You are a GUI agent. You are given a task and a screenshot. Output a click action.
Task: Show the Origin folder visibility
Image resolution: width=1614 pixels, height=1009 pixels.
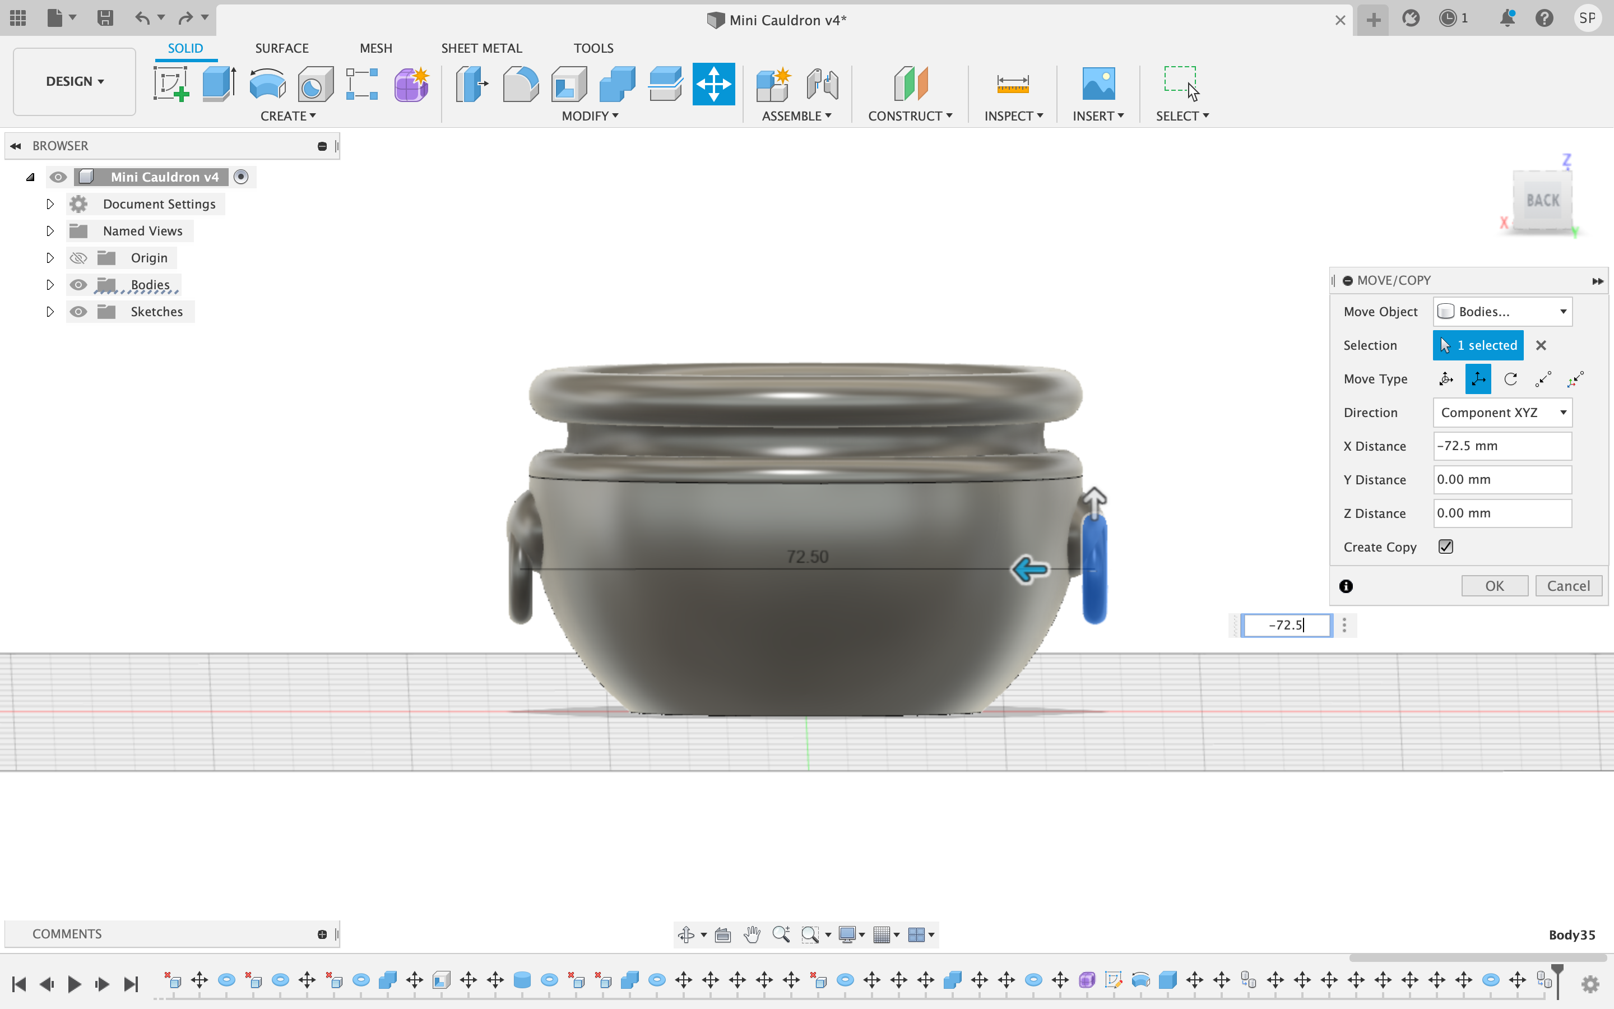point(78,258)
